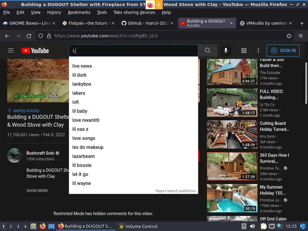The width and height of the screenshot is (308, 231).
Task: Close the Building a DUGOUT tab
Action: click(x=231, y=23)
